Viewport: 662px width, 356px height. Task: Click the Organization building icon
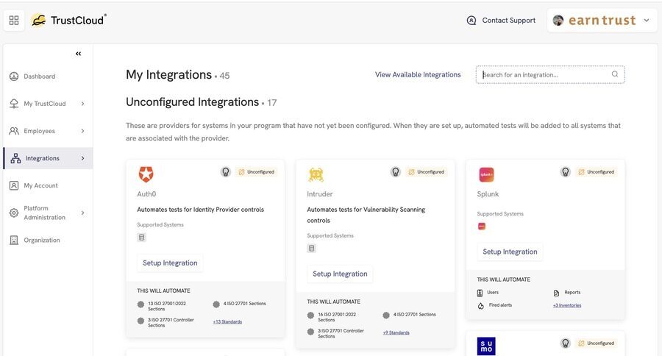(14, 241)
